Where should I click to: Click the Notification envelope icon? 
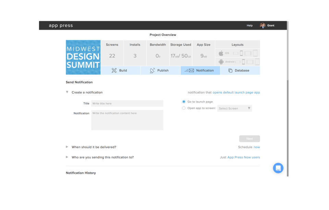click(189, 70)
